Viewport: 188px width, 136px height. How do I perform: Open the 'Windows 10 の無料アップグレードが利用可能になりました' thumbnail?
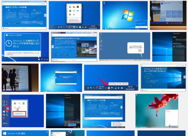[25, 47]
